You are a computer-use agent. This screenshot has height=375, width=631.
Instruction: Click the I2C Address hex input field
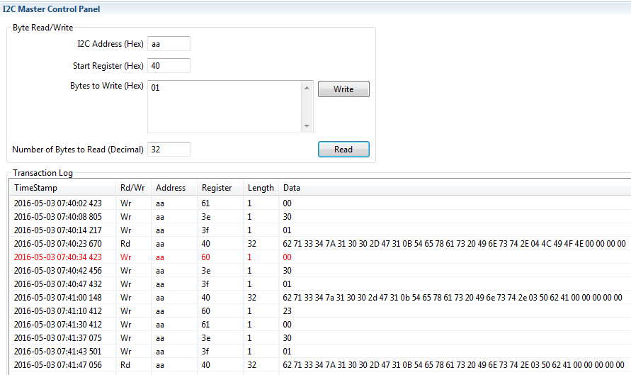click(x=169, y=44)
